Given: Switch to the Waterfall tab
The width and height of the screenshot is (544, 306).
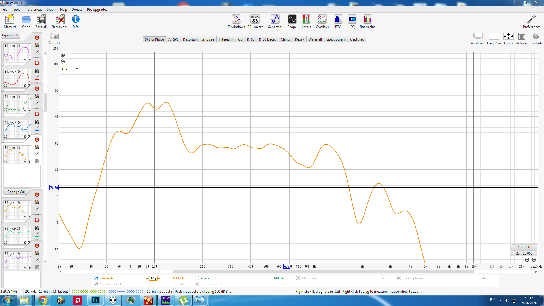Looking at the screenshot, I should coord(315,39).
